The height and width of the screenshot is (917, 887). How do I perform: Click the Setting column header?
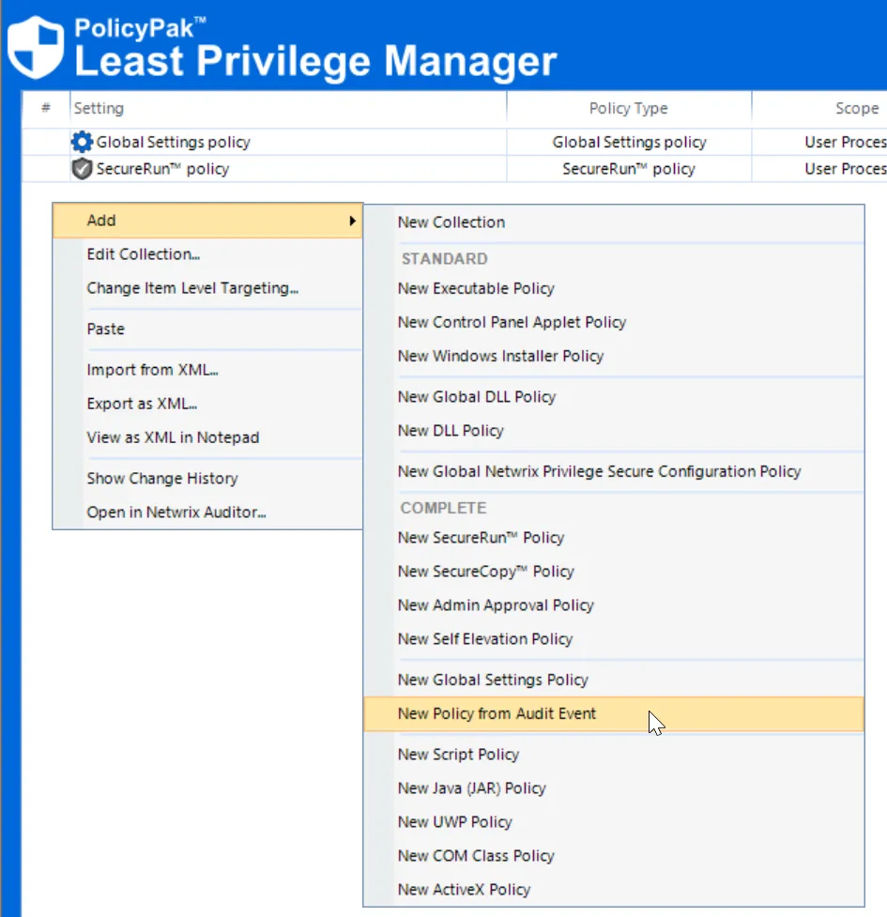(x=98, y=108)
